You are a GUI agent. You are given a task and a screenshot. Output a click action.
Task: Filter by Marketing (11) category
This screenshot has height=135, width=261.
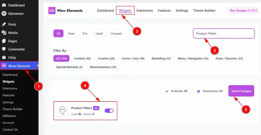point(161,59)
